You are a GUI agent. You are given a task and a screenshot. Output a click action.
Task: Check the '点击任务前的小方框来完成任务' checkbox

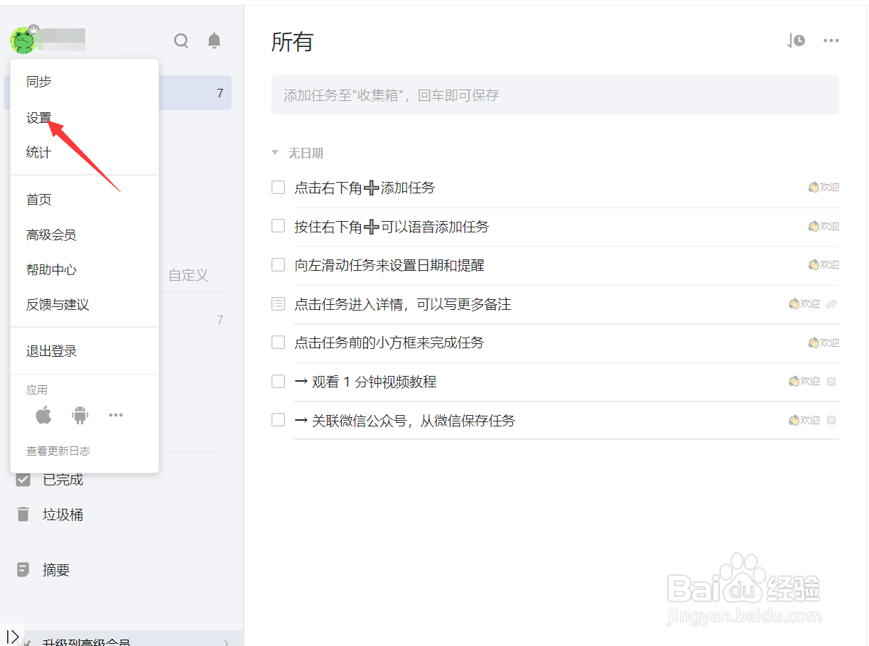click(x=278, y=343)
